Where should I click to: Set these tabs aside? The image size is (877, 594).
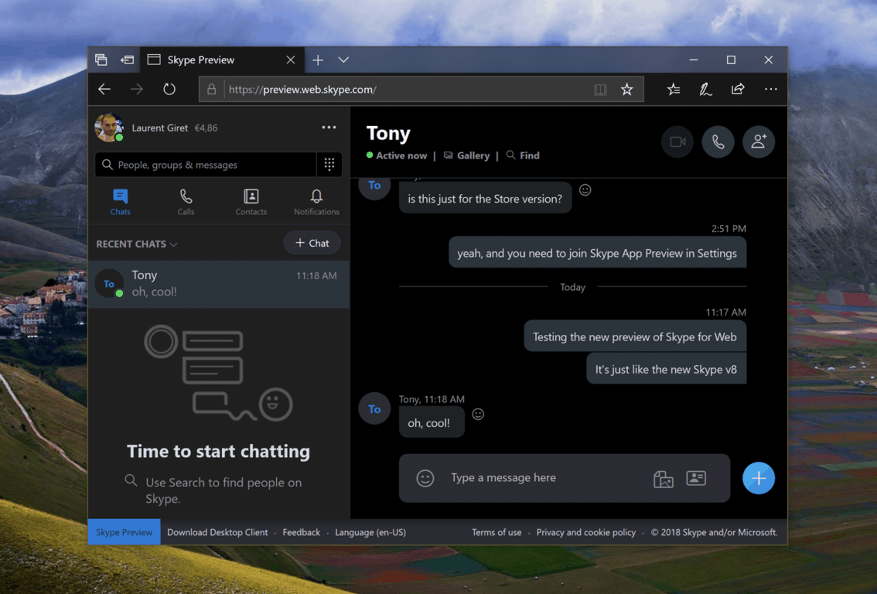tap(128, 60)
